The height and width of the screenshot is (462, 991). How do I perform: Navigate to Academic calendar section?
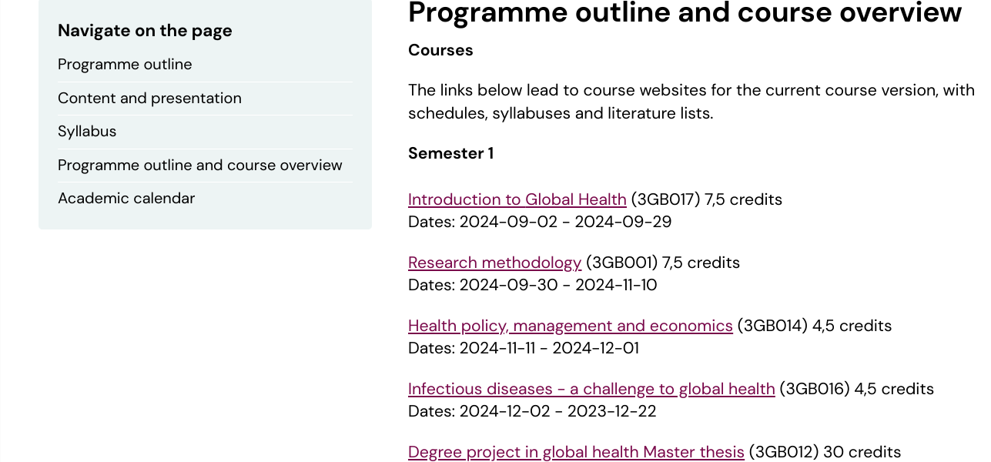coord(126,199)
